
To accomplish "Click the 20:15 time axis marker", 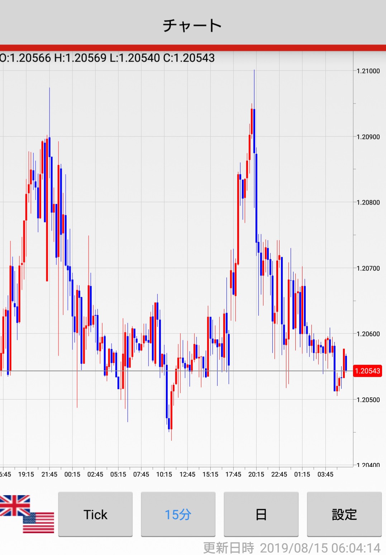I will click(x=256, y=474).
